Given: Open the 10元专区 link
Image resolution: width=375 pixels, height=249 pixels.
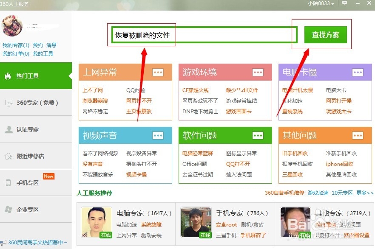Looking at the screenshot, I should [342, 193].
